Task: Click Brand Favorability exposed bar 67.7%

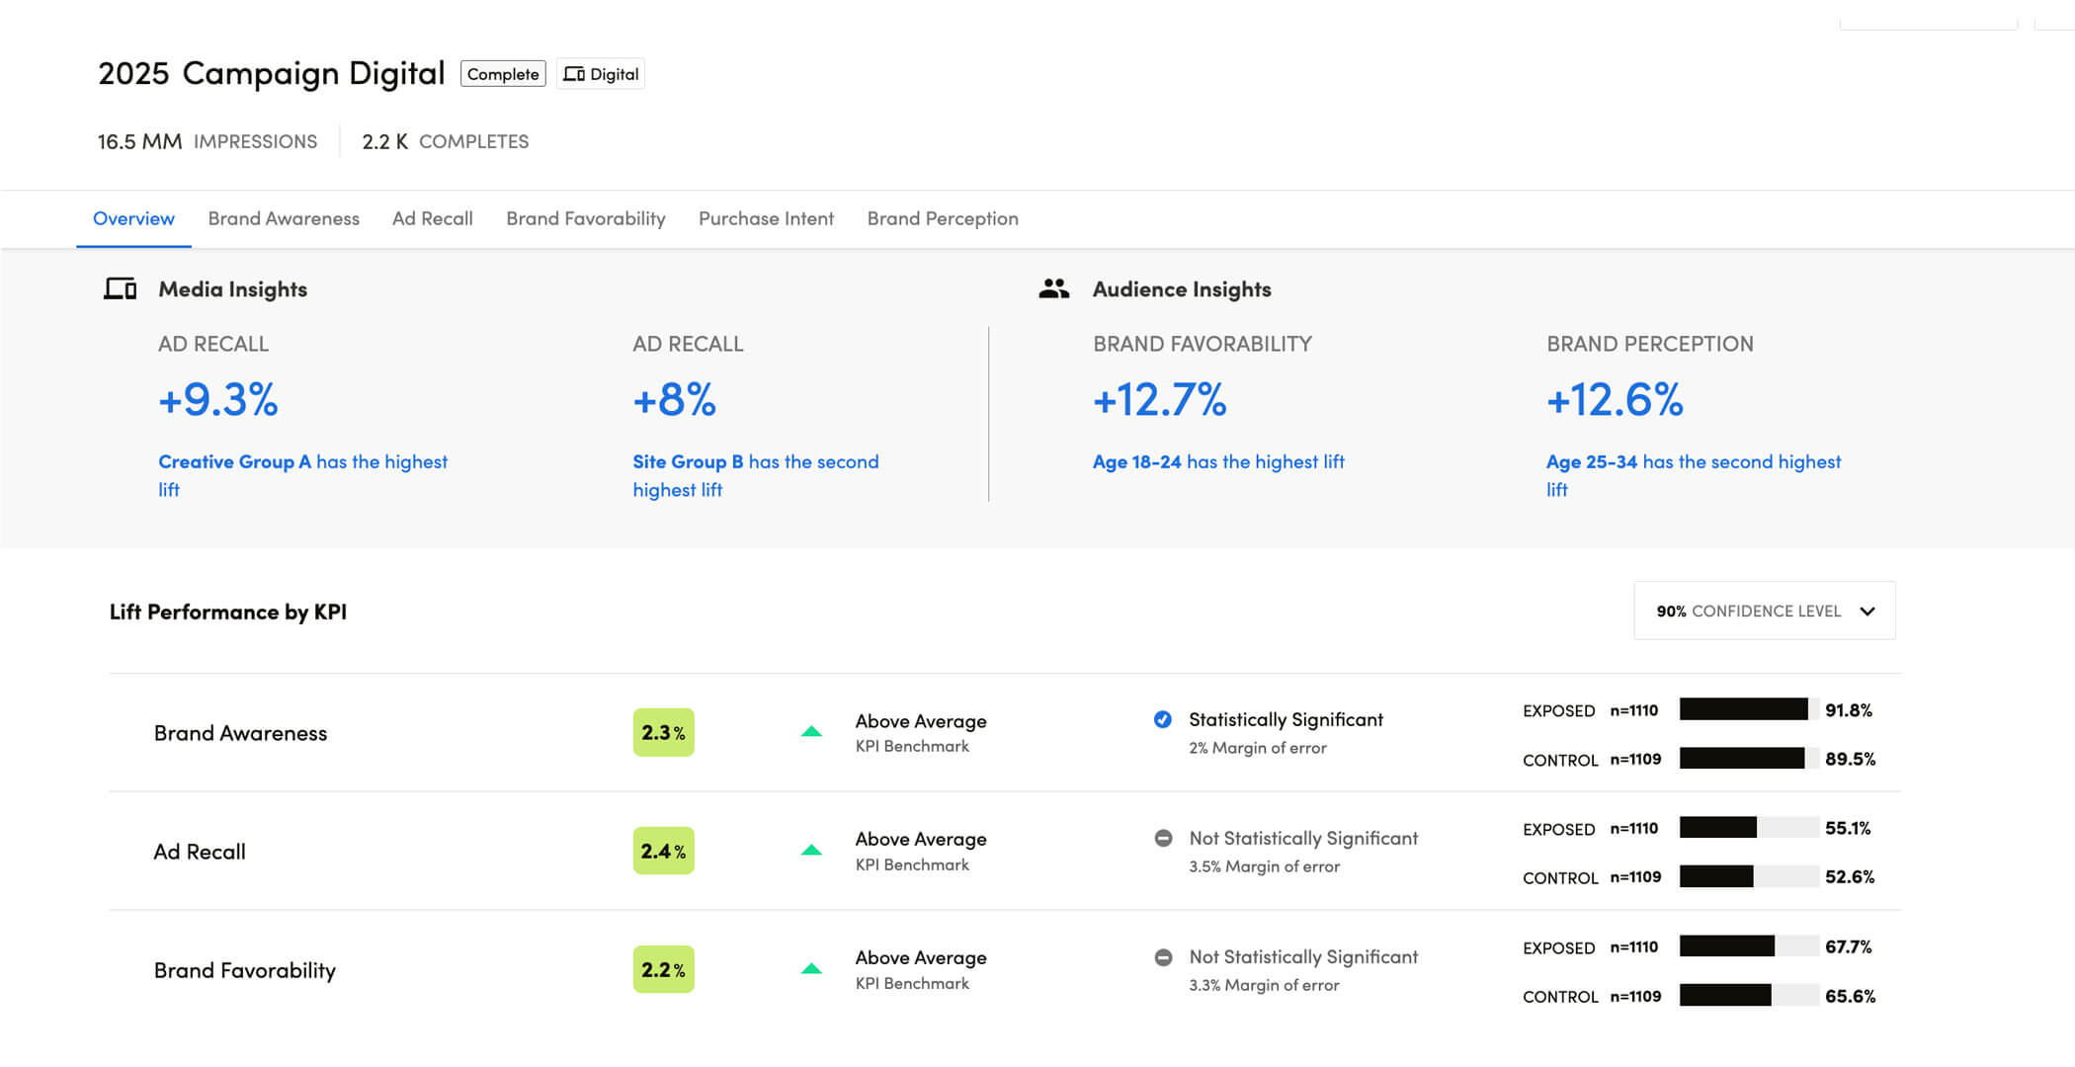Action: [x=1749, y=945]
